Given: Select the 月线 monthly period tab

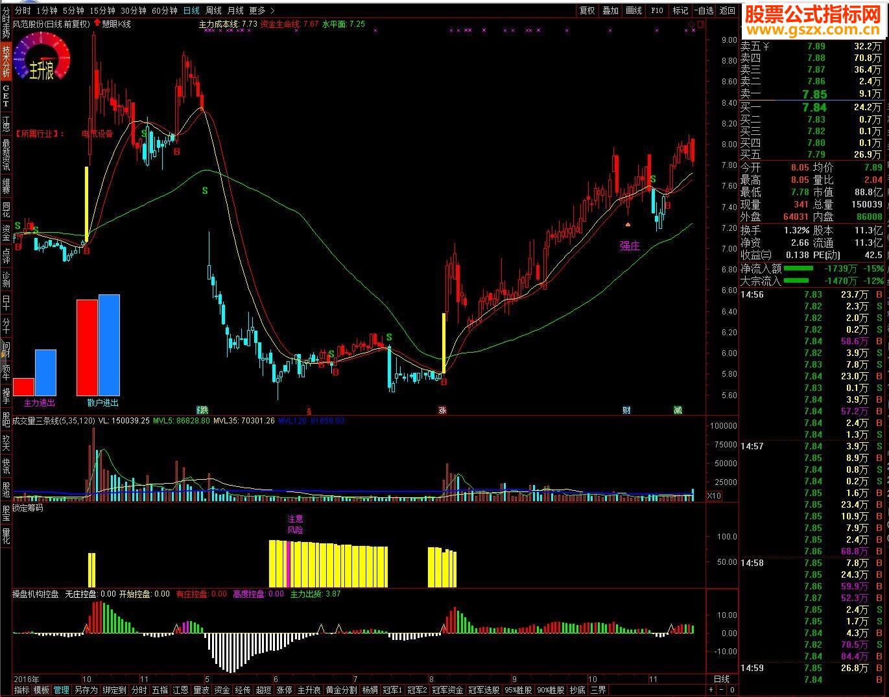Looking at the screenshot, I should tap(235, 10).
